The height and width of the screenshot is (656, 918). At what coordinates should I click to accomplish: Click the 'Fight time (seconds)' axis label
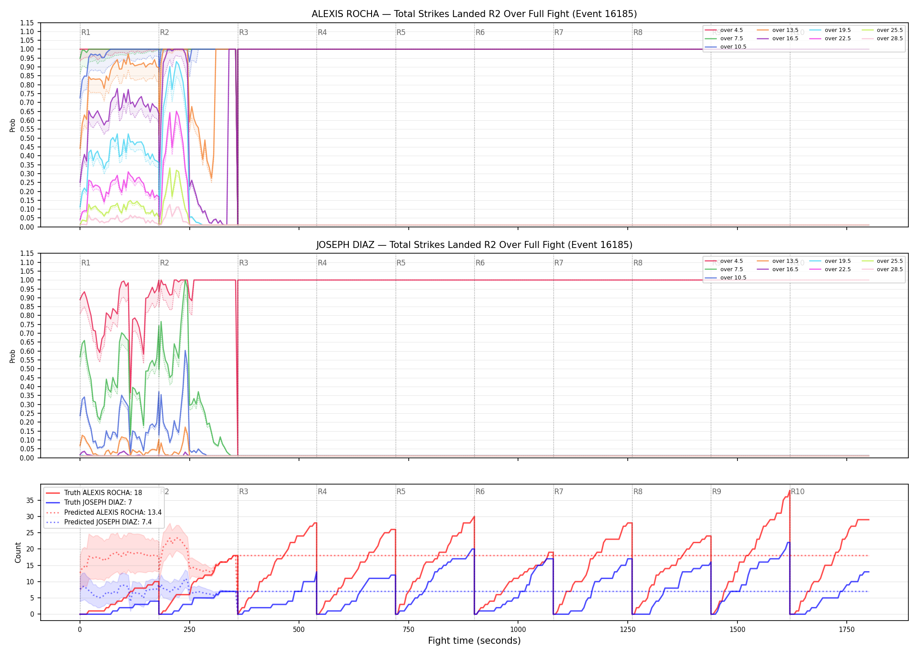474,641
